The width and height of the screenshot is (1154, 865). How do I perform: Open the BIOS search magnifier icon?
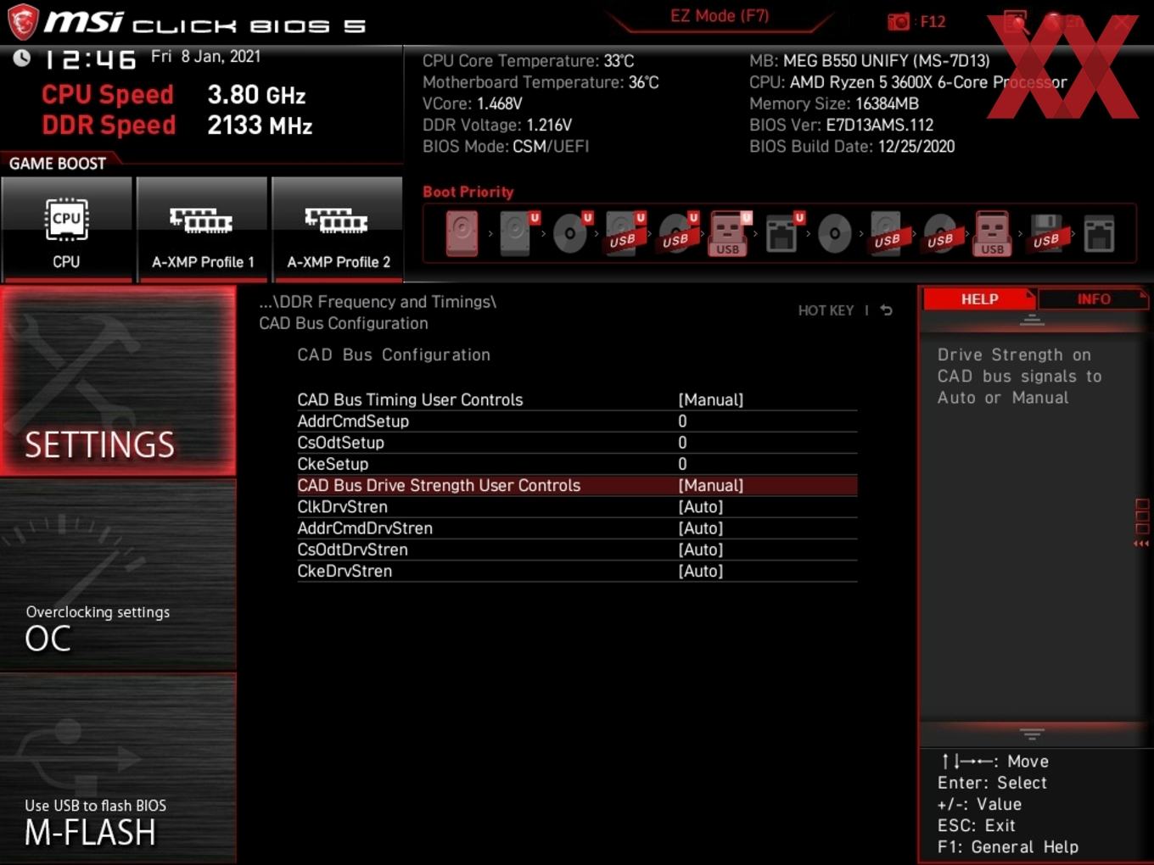pyautogui.click(x=1016, y=21)
